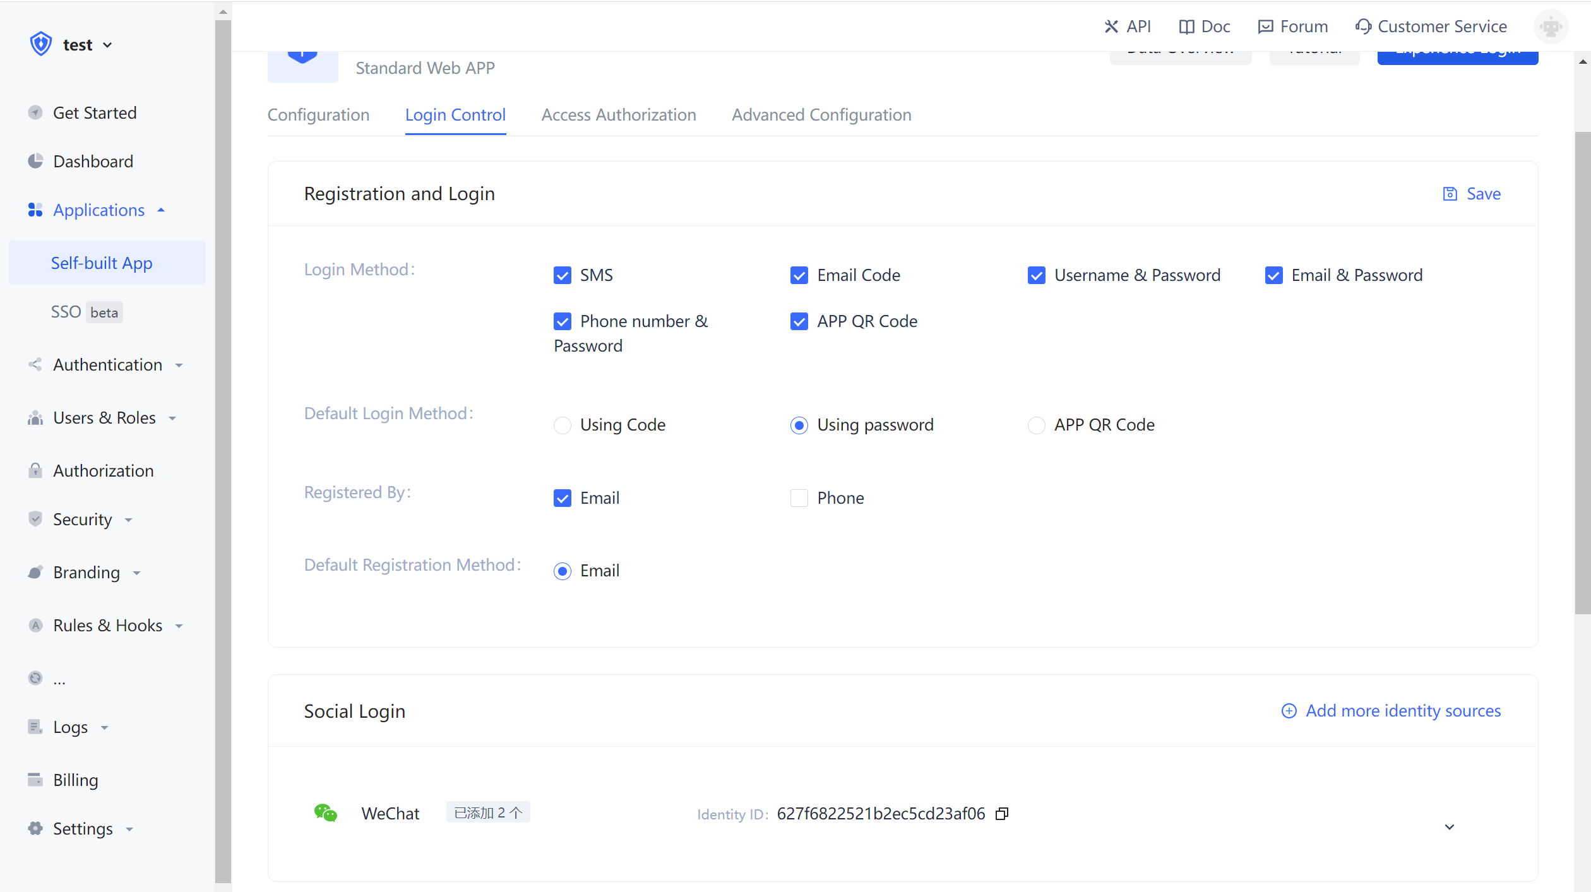
Task: Open the Advanced Configuration tab
Action: (821, 115)
